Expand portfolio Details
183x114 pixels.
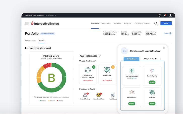pos(167,33)
